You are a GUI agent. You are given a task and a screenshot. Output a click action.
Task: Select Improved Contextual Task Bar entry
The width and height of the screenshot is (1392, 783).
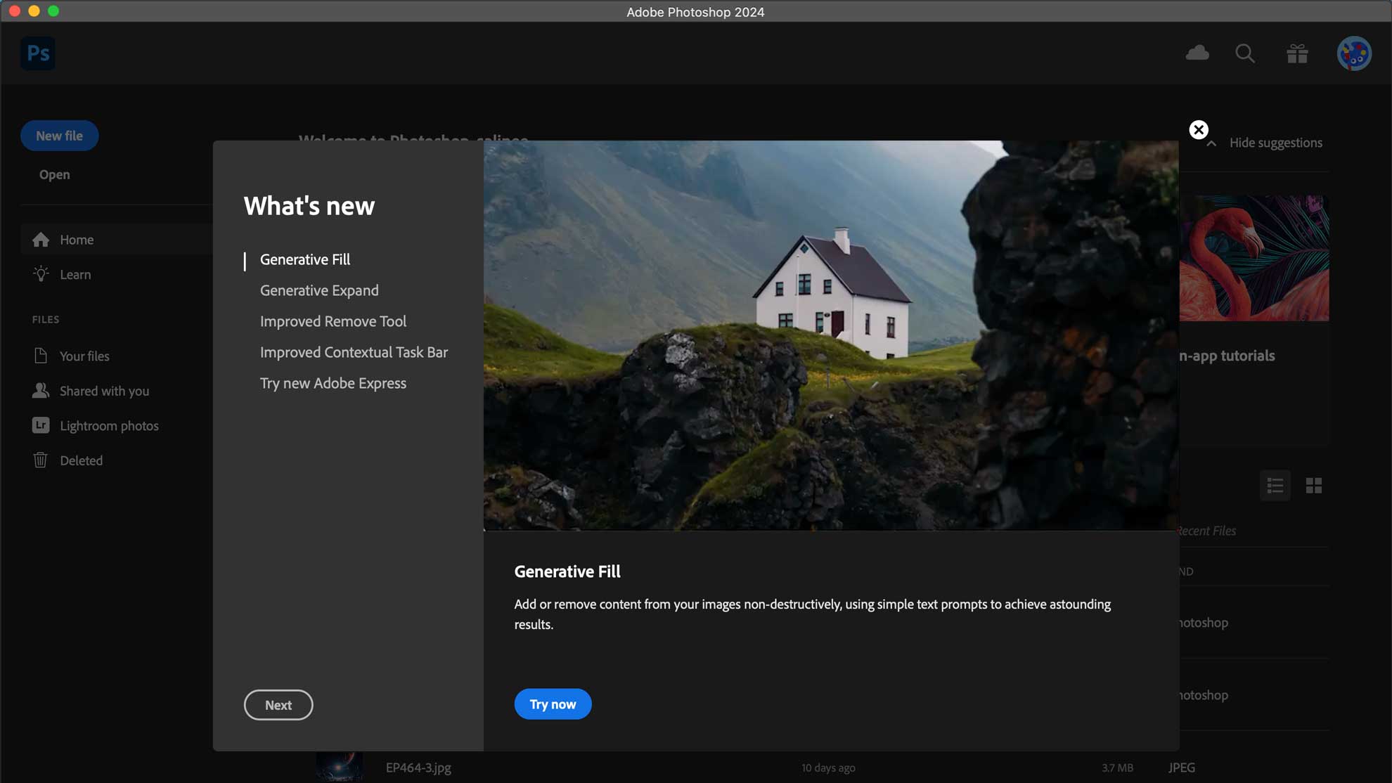354,352
